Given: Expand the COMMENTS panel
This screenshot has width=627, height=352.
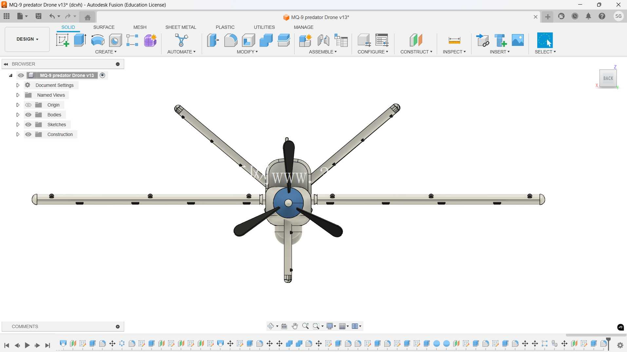Looking at the screenshot, I should click(x=118, y=326).
